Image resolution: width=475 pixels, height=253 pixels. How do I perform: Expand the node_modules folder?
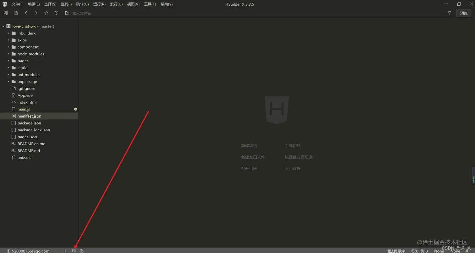(x=8, y=54)
